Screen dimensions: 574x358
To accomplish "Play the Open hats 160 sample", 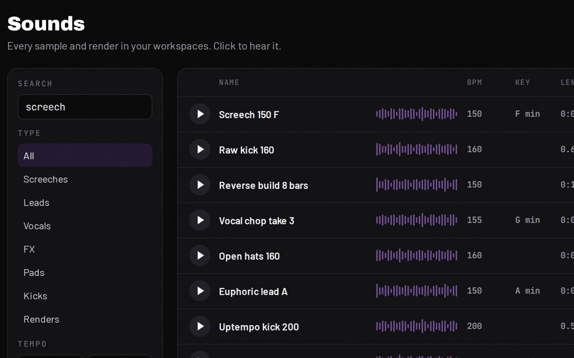I will click(x=200, y=255).
